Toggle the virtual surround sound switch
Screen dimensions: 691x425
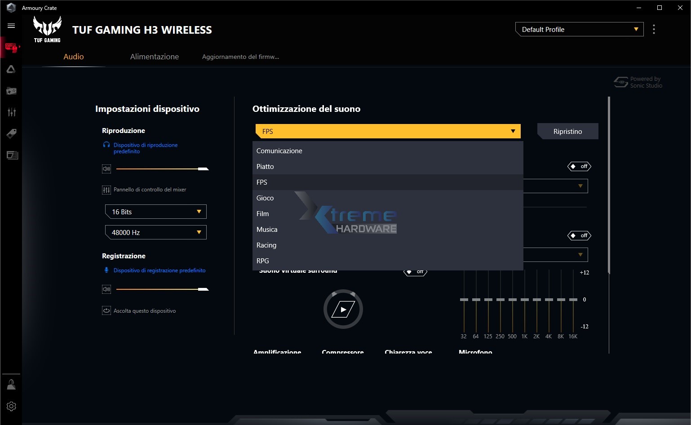[x=415, y=272]
